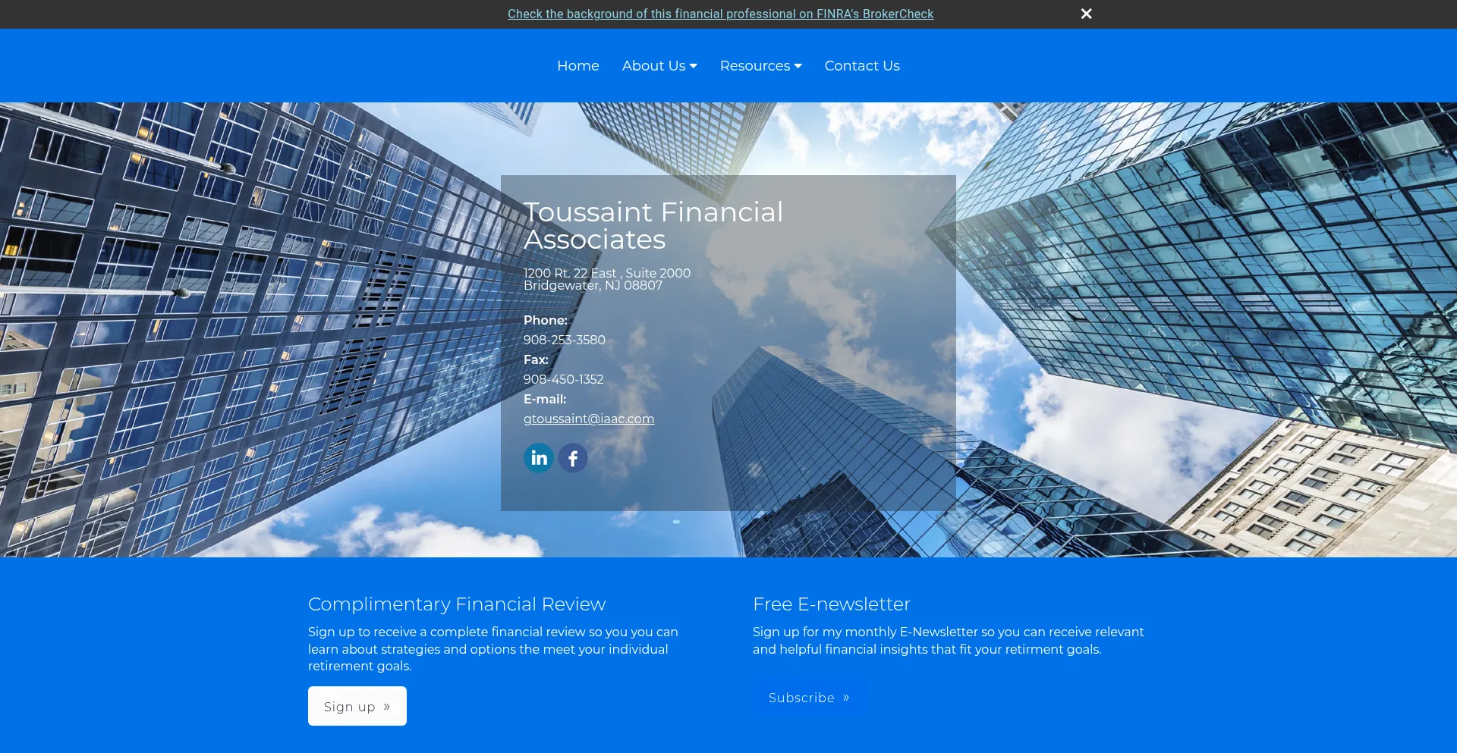Click the Complimentary Financial Review heading

(456, 604)
